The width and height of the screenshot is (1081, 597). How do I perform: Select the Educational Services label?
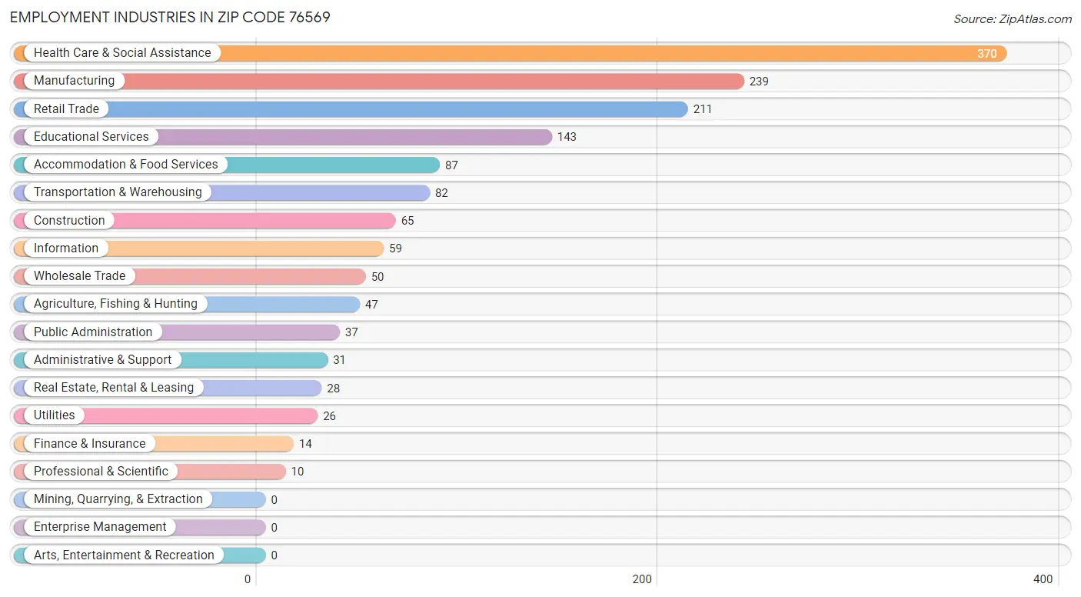[x=91, y=137]
